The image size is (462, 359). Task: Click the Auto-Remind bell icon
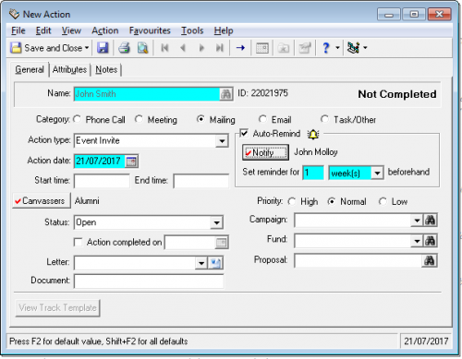(313, 134)
